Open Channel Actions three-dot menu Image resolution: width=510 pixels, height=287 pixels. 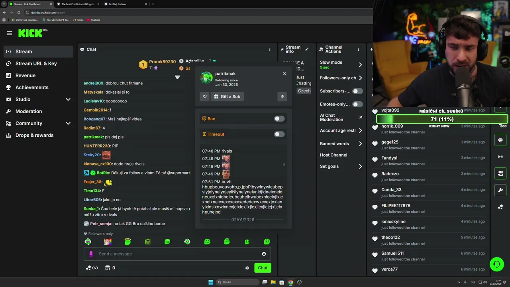tap(359, 49)
